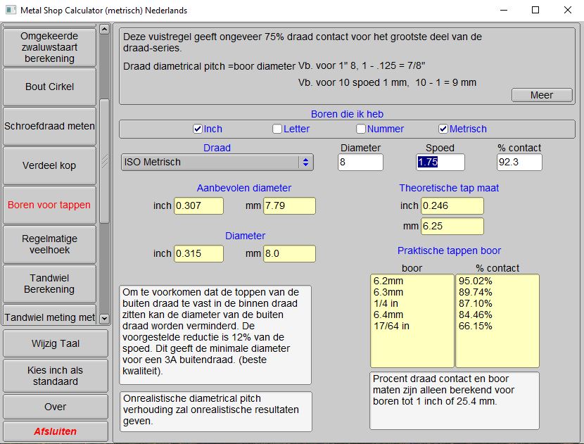Select Verdeel kop in sidebar
The width and height of the screenshot is (584, 444).
[49, 166]
